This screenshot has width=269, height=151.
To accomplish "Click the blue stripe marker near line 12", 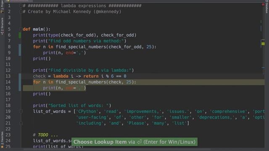I will (263, 68).
